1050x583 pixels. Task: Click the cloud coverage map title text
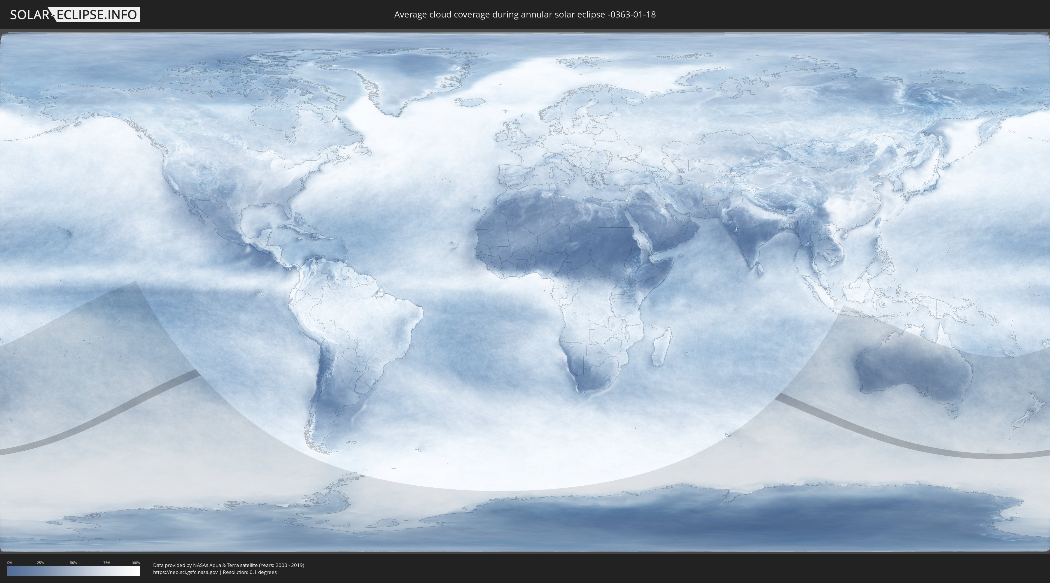525,15
